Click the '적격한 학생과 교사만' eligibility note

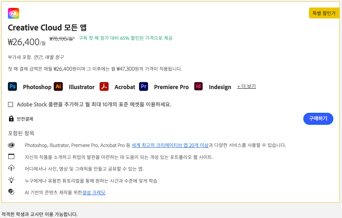tap(40, 214)
